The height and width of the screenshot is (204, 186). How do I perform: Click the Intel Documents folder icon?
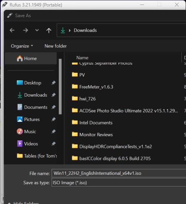tap(75, 122)
